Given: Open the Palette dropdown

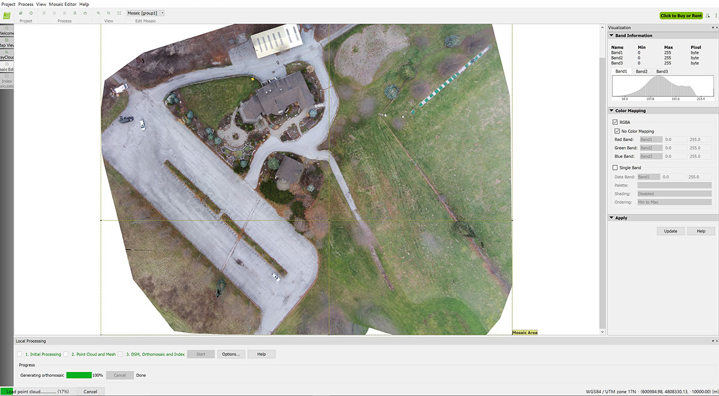Looking at the screenshot, I should pyautogui.click(x=674, y=185).
